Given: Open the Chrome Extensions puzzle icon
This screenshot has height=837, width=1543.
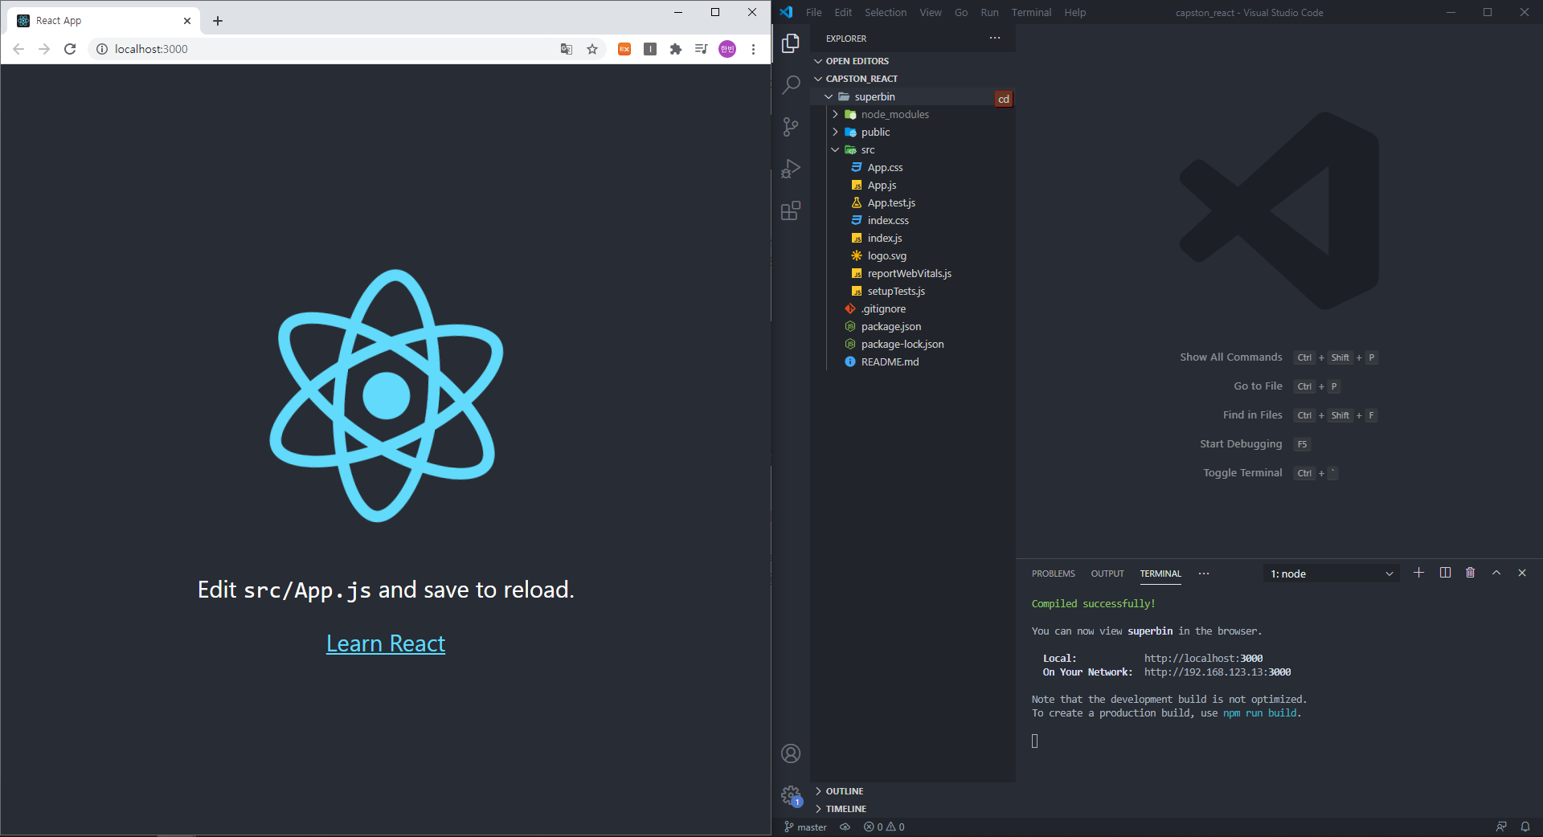Looking at the screenshot, I should click(676, 49).
